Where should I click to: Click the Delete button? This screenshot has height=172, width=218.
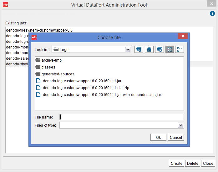point(193,163)
